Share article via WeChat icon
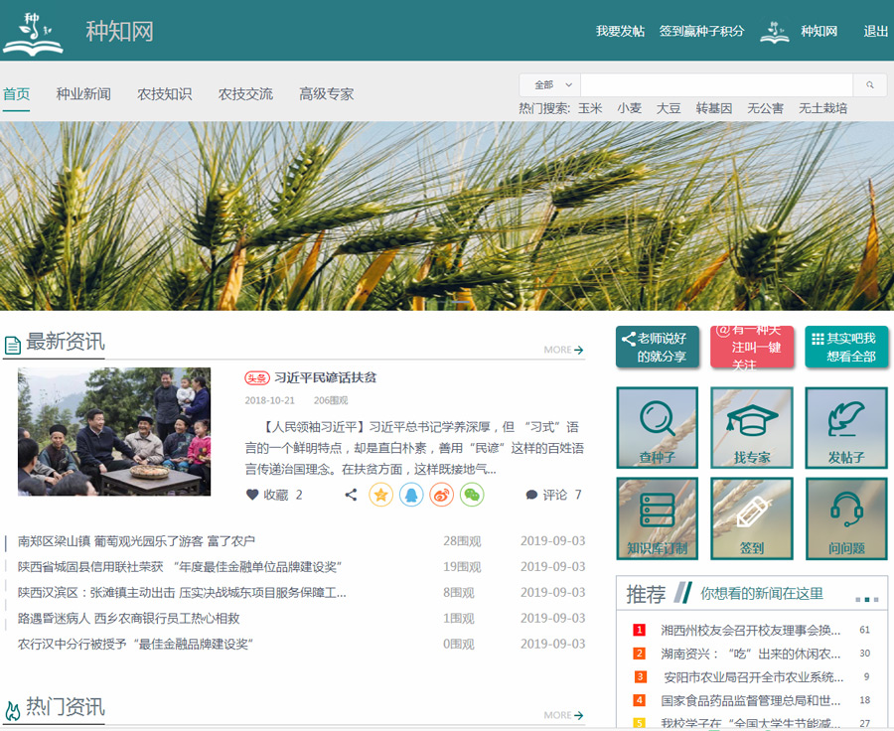The height and width of the screenshot is (731, 894). (472, 495)
